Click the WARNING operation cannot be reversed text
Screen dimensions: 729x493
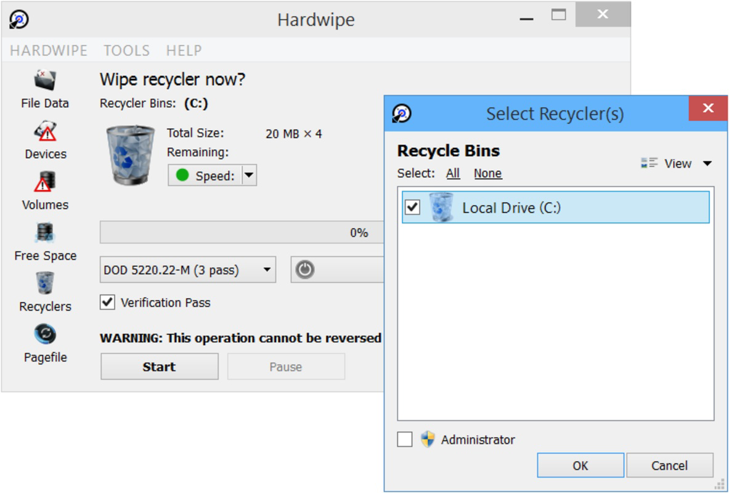[241, 338]
